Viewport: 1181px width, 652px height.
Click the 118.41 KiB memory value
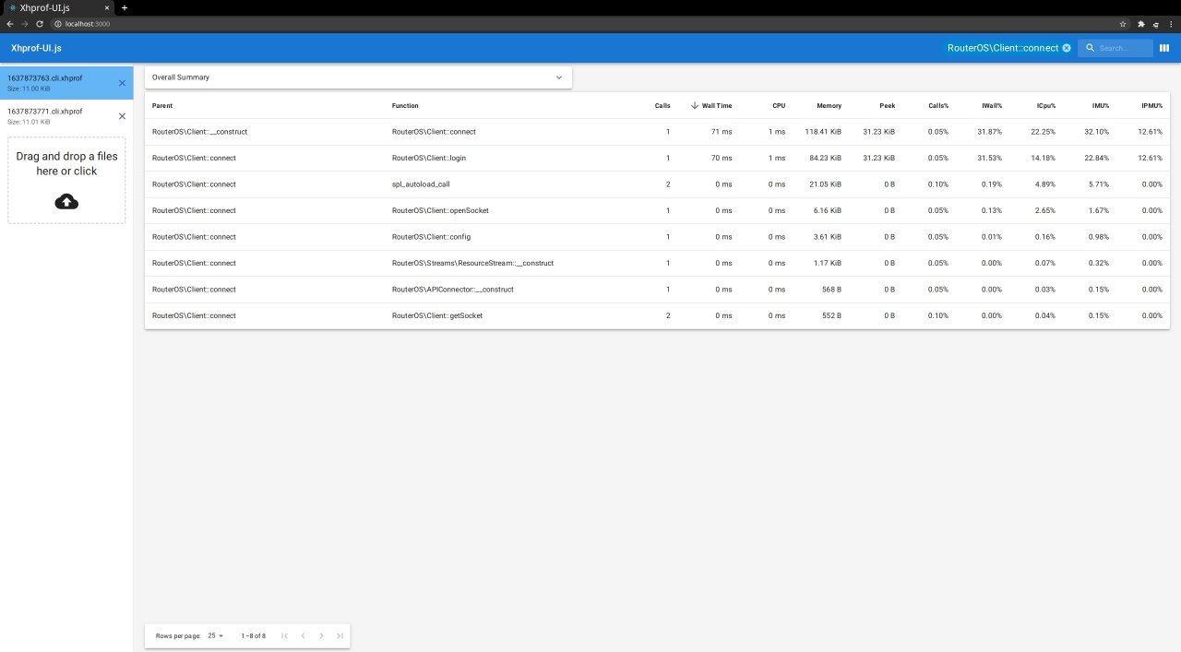(x=823, y=132)
